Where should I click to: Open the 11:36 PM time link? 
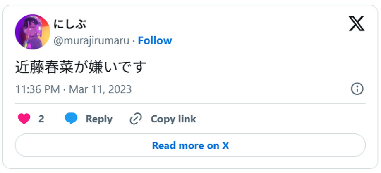[x=38, y=89]
